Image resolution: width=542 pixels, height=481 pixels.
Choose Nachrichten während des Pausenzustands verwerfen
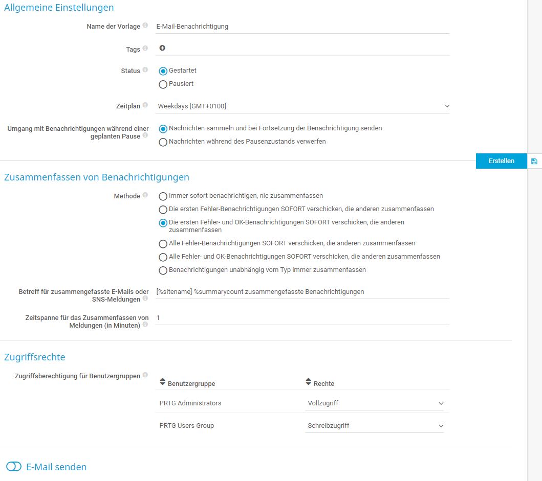click(x=163, y=143)
